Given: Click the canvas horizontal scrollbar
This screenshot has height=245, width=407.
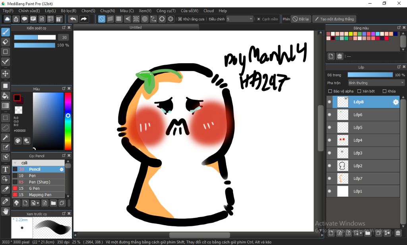Looking at the screenshot, I should [199, 235].
